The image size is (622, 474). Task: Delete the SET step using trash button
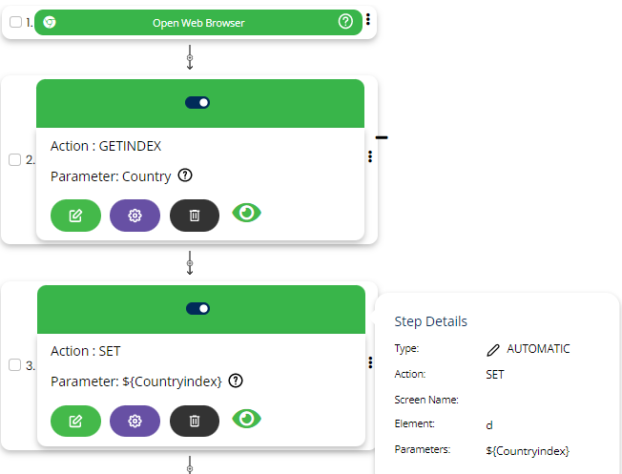point(195,421)
